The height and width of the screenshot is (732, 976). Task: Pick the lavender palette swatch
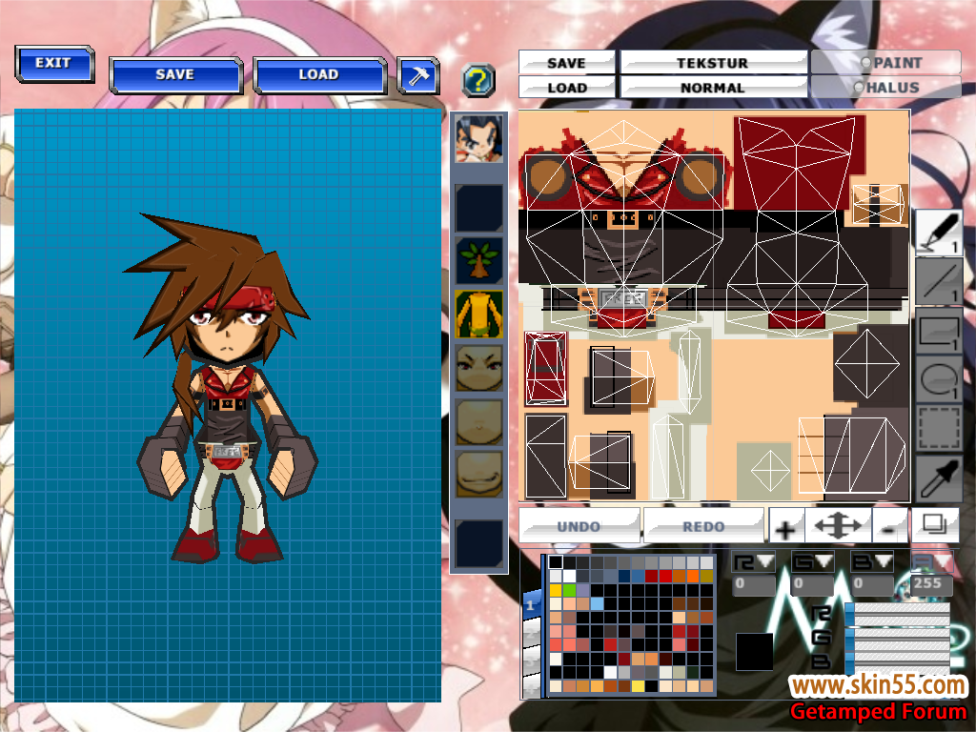[x=582, y=589]
